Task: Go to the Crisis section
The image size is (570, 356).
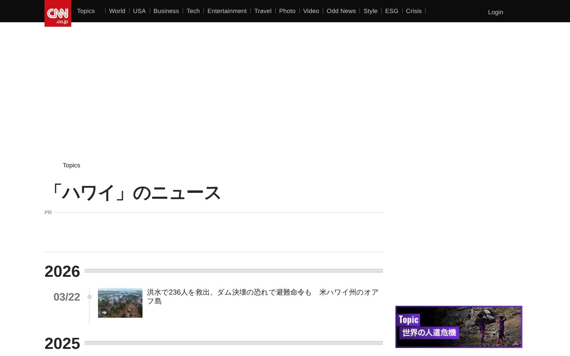Action: point(414,11)
